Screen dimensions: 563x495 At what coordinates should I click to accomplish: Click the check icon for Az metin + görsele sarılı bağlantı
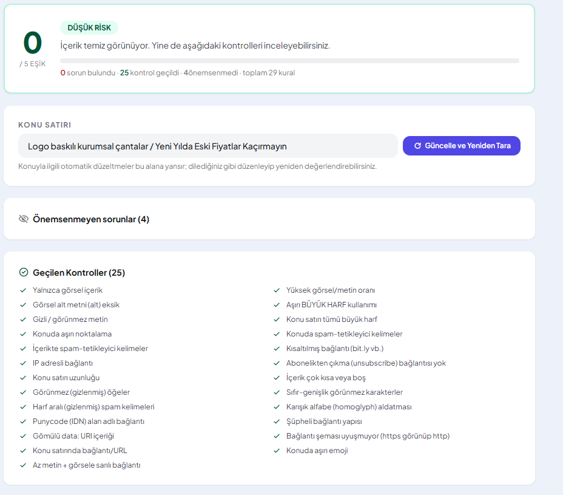click(23, 465)
